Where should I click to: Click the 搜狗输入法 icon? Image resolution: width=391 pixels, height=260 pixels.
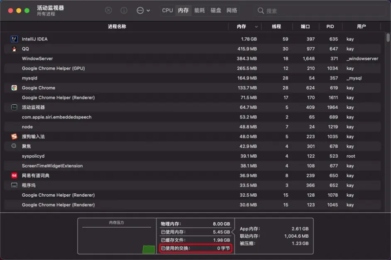point(14,136)
